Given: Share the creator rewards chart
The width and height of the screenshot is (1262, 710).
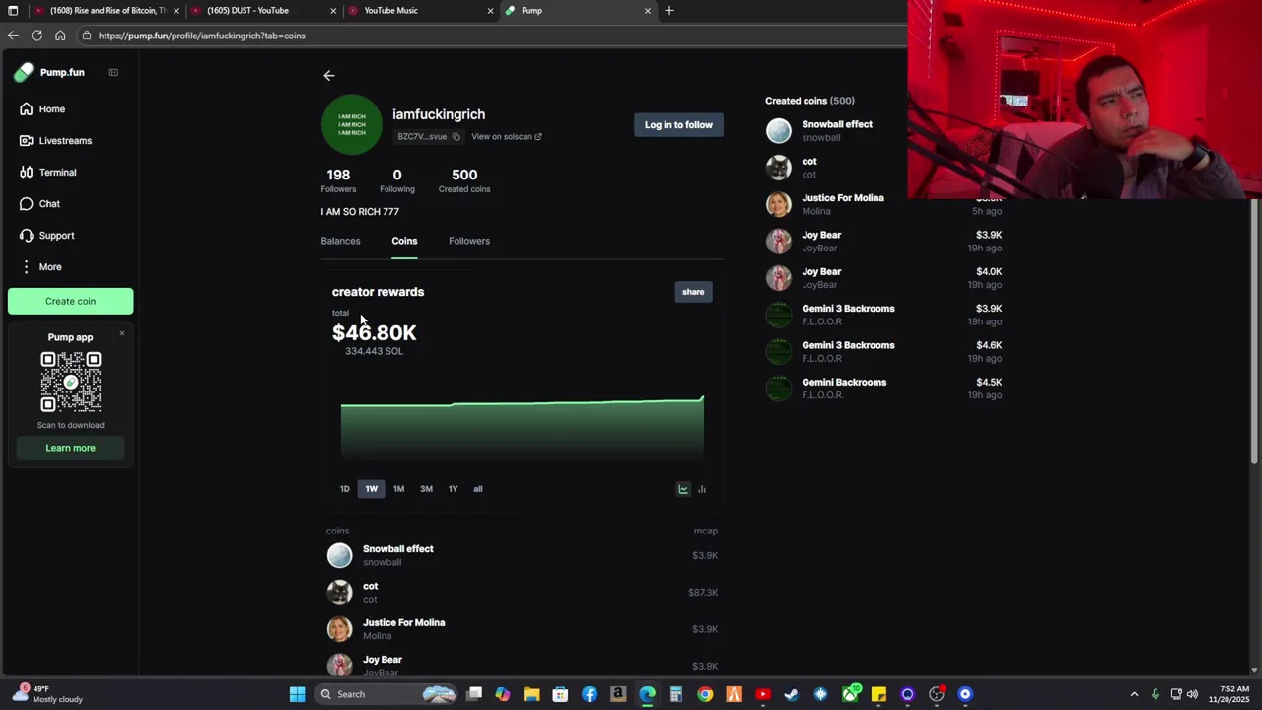Looking at the screenshot, I should 693,292.
